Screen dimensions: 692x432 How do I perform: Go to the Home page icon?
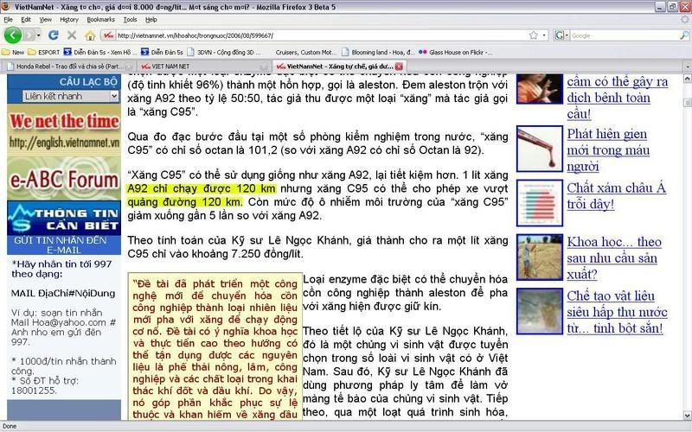pos(91,35)
